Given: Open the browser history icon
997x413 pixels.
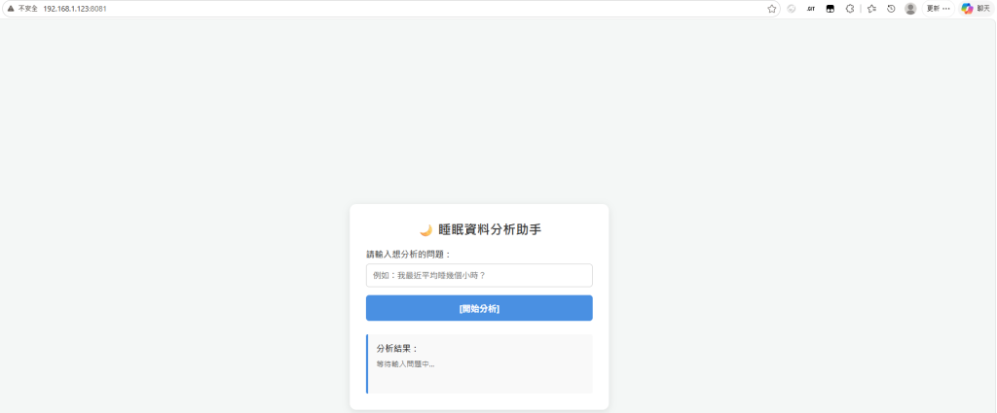Looking at the screenshot, I should tap(891, 9).
